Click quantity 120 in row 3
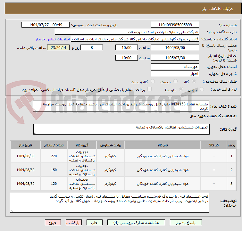242x231 pixels. [54, 184]
